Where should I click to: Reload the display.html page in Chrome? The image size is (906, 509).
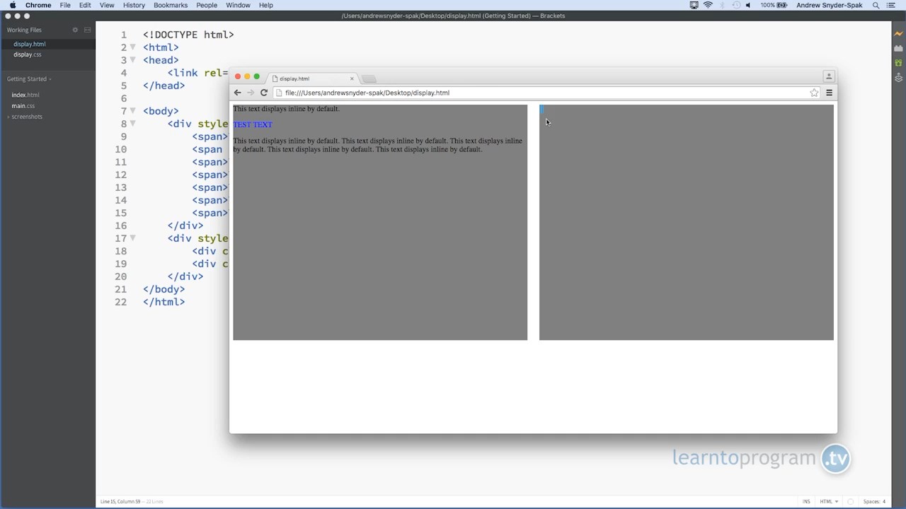(x=263, y=93)
